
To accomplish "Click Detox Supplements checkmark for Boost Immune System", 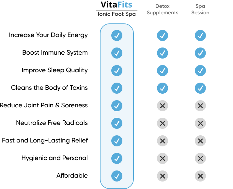I will click(x=163, y=53).
